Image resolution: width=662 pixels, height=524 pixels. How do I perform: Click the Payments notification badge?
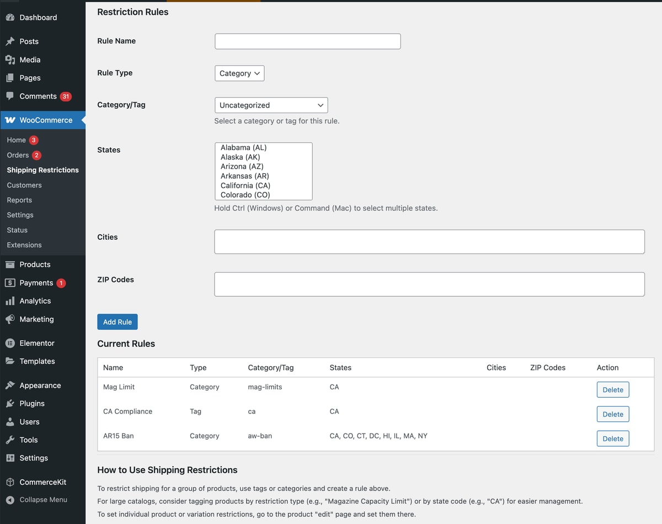pyautogui.click(x=61, y=283)
